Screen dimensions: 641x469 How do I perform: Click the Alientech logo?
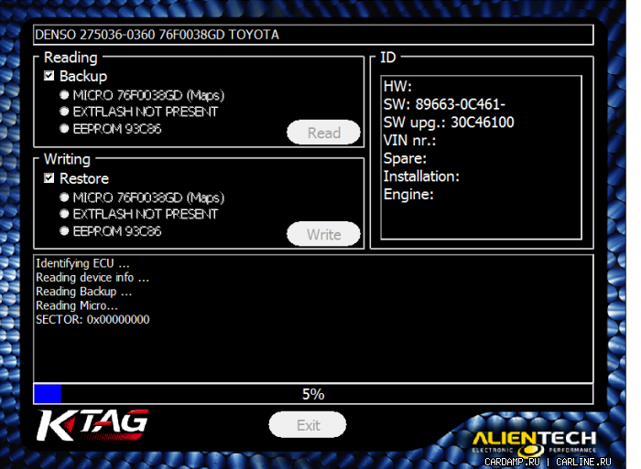pyautogui.click(x=534, y=442)
